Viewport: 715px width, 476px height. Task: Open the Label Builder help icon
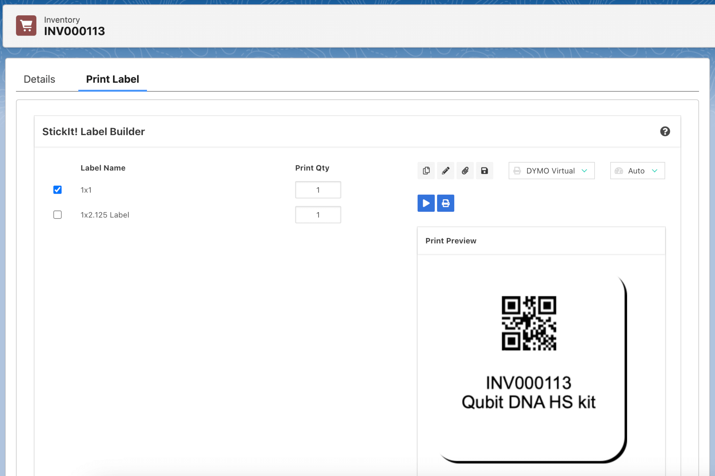click(x=665, y=132)
